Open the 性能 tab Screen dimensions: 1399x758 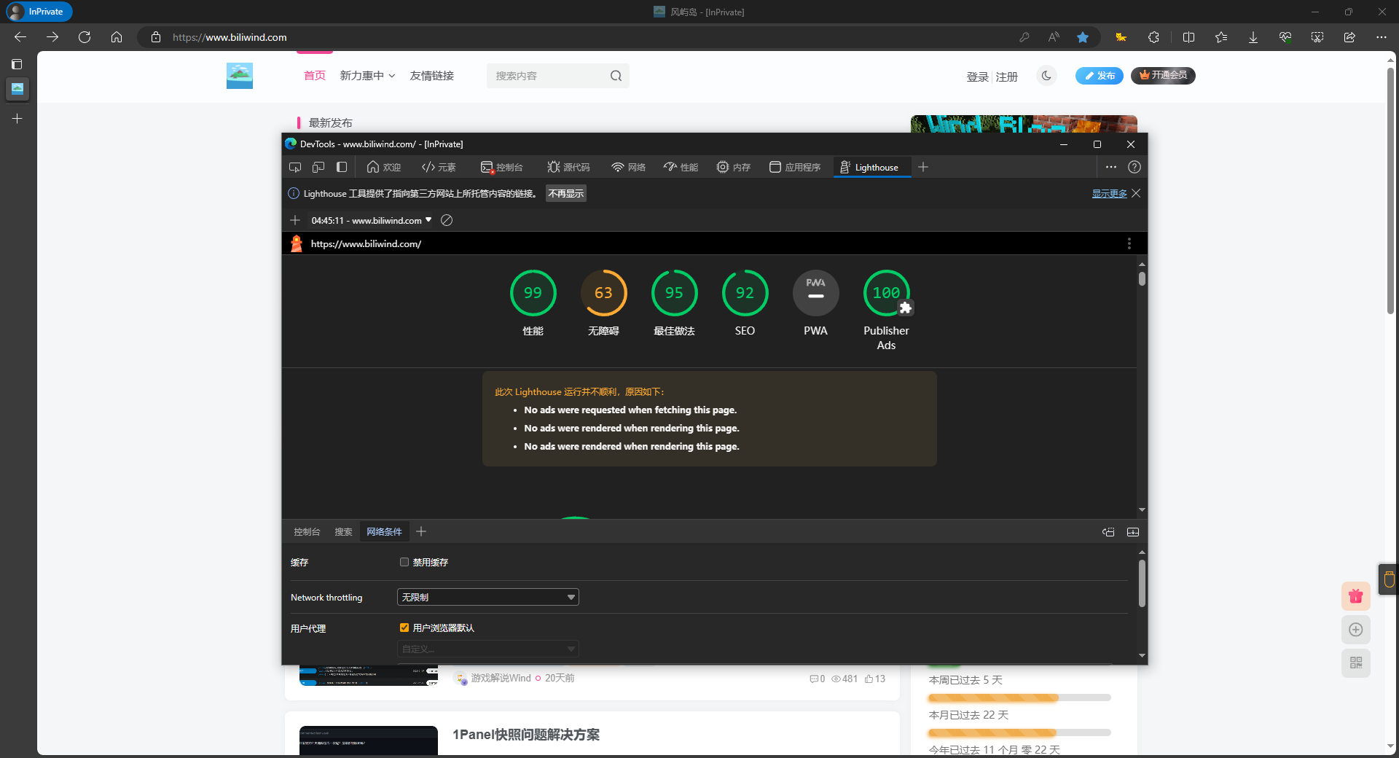point(681,167)
